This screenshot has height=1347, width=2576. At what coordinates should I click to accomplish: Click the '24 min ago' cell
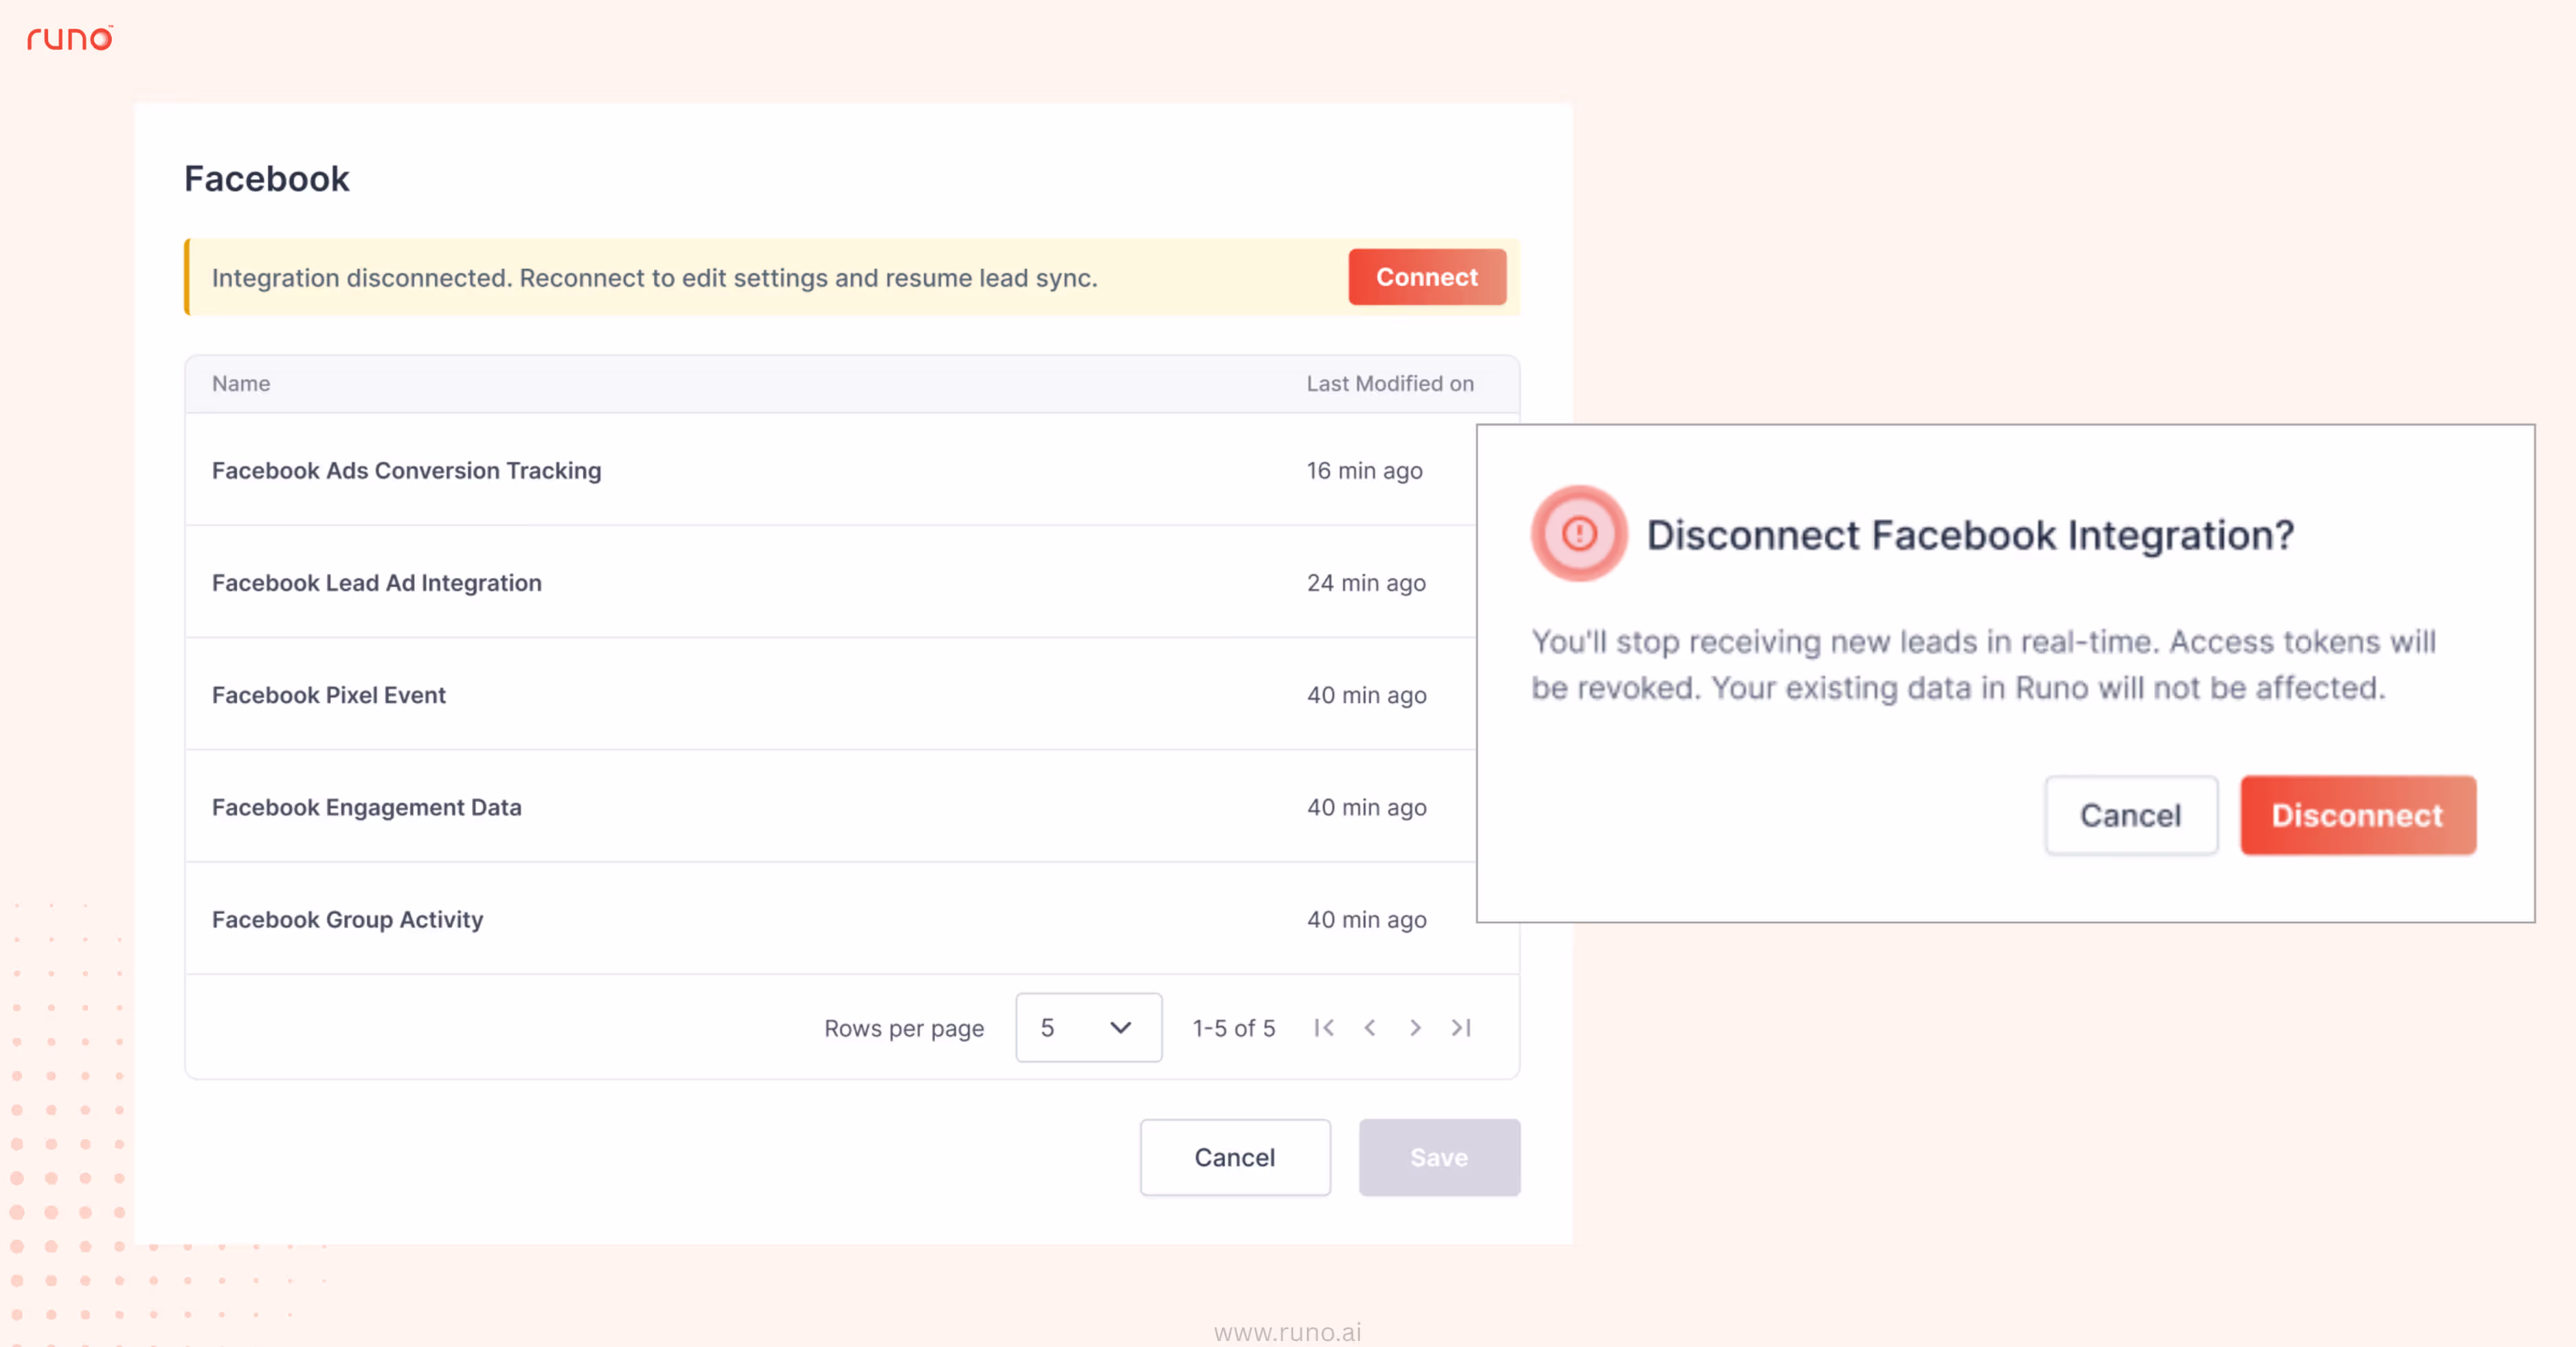tap(1366, 583)
